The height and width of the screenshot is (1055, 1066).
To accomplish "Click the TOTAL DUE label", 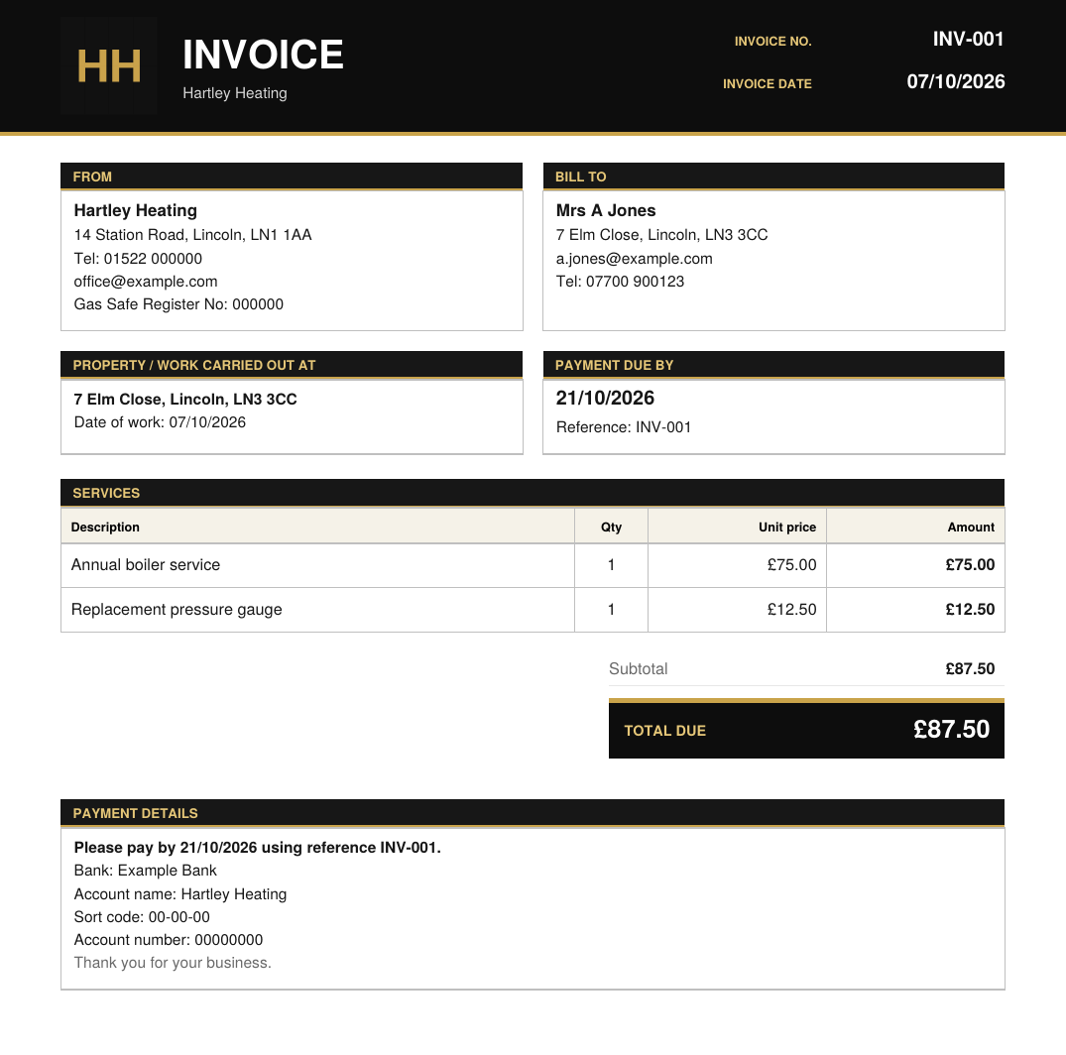I will coord(665,731).
